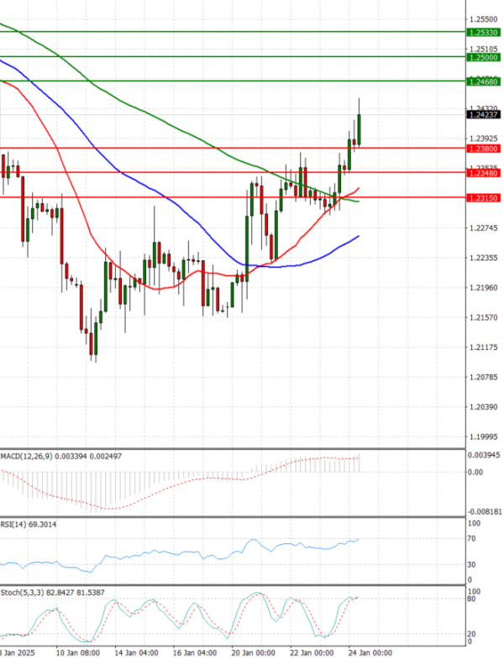The width and height of the screenshot is (504, 659).
Task: Click the green 1.25330 resistance price label
Action: click(485, 32)
